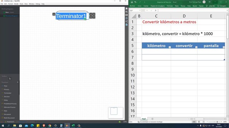This screenshot has height=128, width=229.
Task: Open the Archivo backstage in Excel
Action: pyautogui.click(x=132, y=6)
